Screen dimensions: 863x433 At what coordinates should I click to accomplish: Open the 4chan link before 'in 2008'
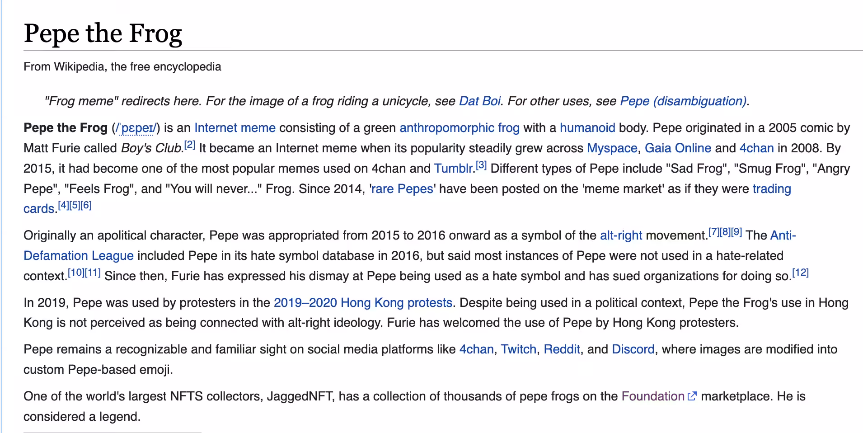point(757,148)
